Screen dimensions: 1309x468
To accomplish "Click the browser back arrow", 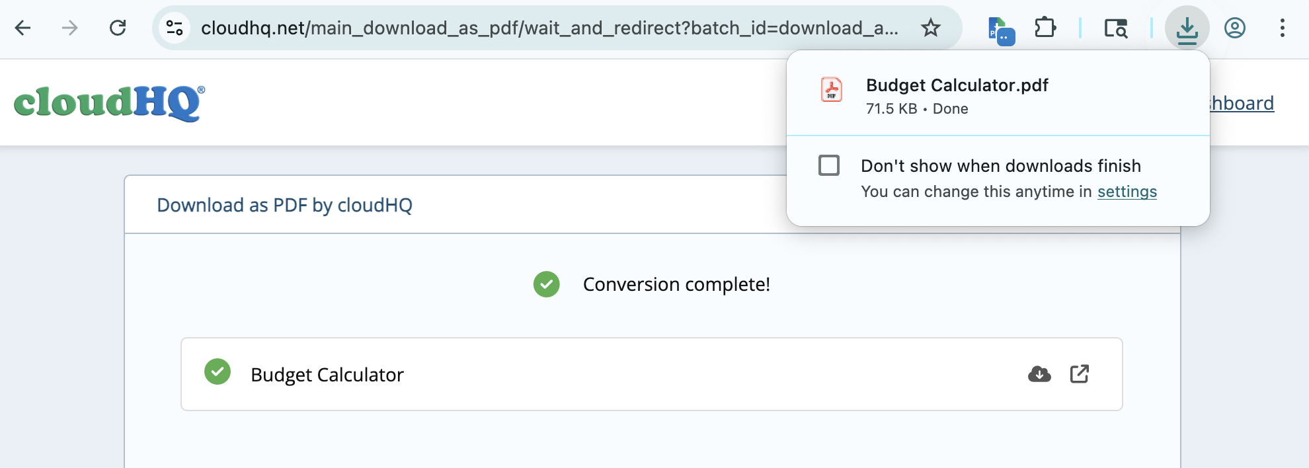I will pos(23,28).
